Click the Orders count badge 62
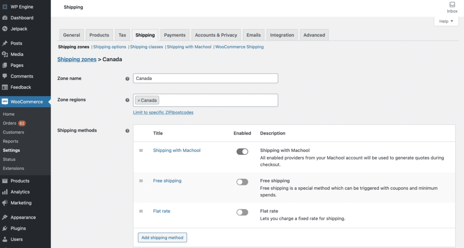The width and height of the screenshot is (464, 248). (x=22, y=123)
